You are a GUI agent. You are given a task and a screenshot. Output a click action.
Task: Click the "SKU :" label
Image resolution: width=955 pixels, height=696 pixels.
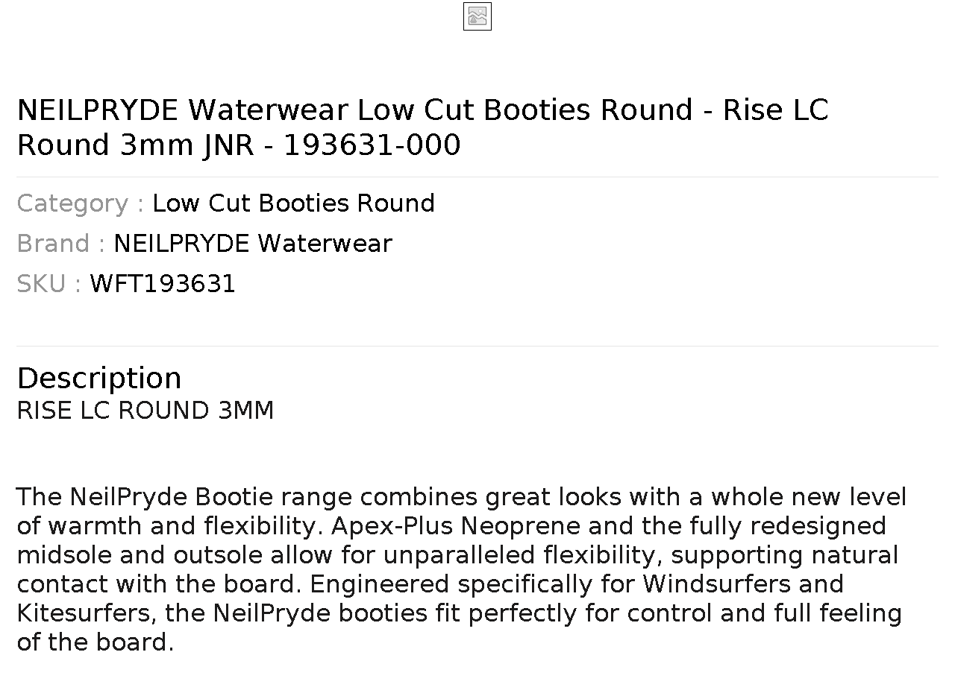[49, 284]
